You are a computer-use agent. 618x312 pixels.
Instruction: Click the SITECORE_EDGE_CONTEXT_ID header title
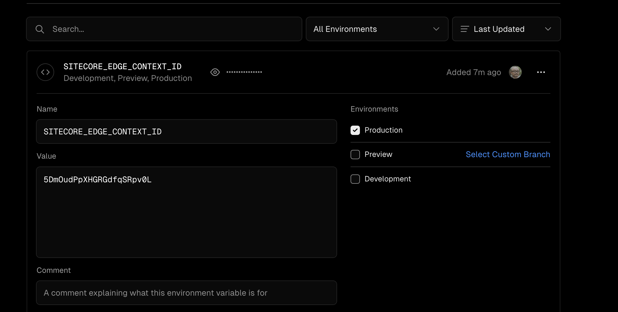(x=123, y=67)
